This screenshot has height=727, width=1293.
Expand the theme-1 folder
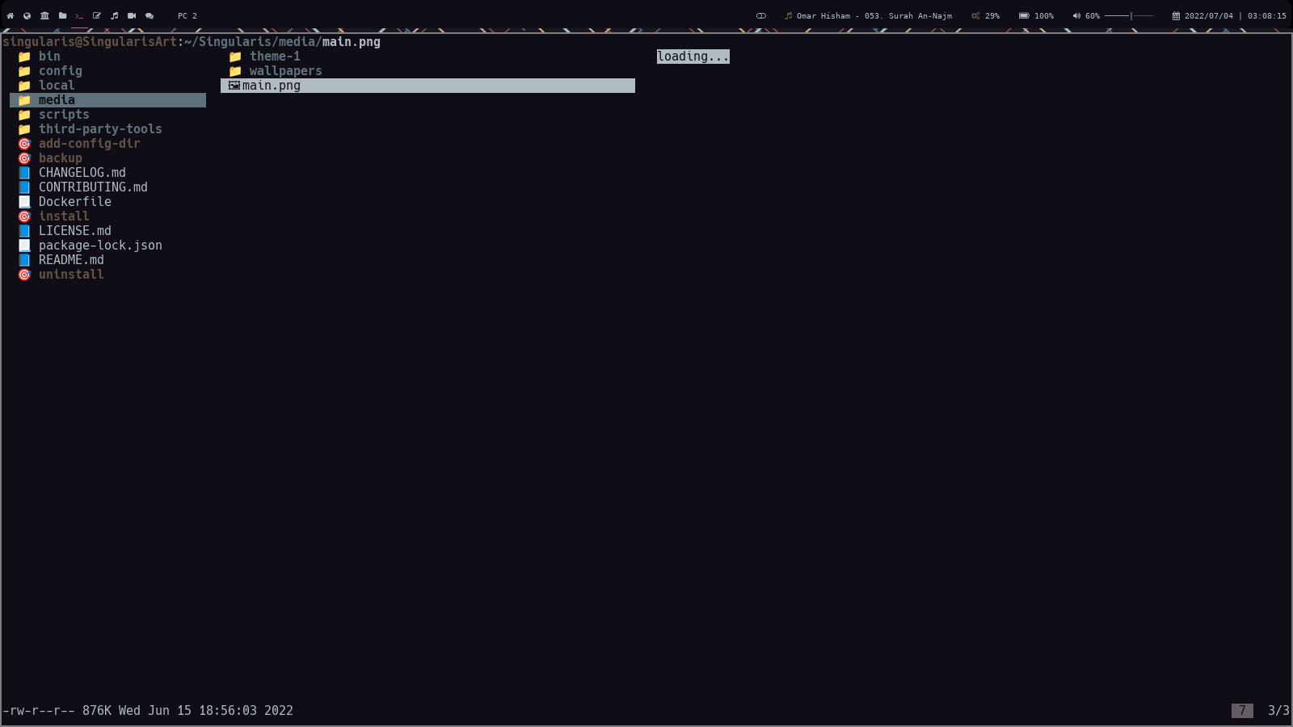[275, 56]
